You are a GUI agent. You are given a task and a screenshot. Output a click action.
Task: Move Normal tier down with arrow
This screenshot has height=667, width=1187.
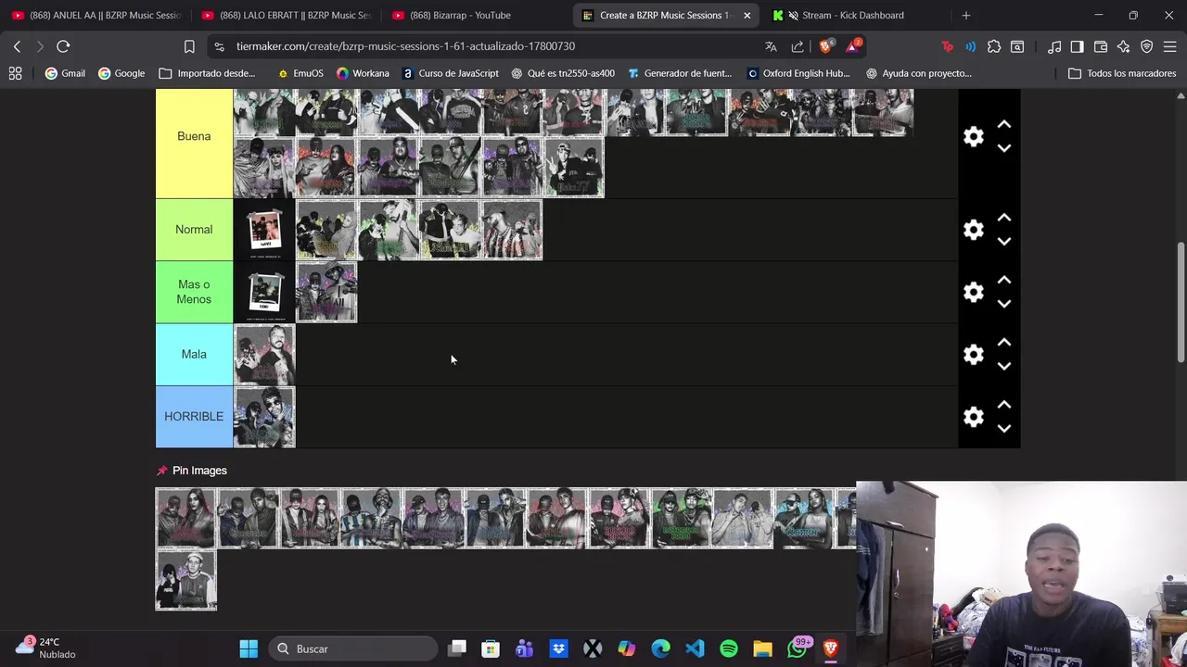pyautogui.click(x=1003, y=242)
